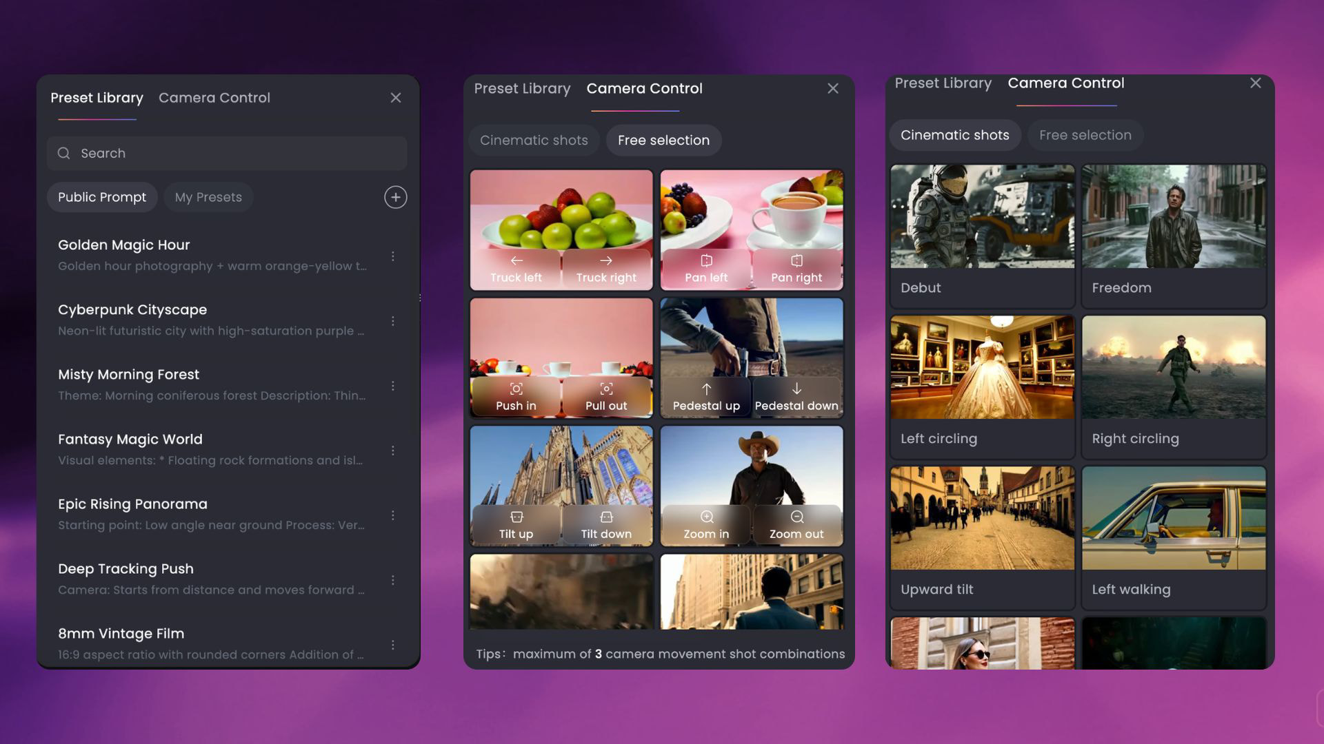
Task: Click the sunglasses woman shot thumbnail
Action: click(982, 643)
